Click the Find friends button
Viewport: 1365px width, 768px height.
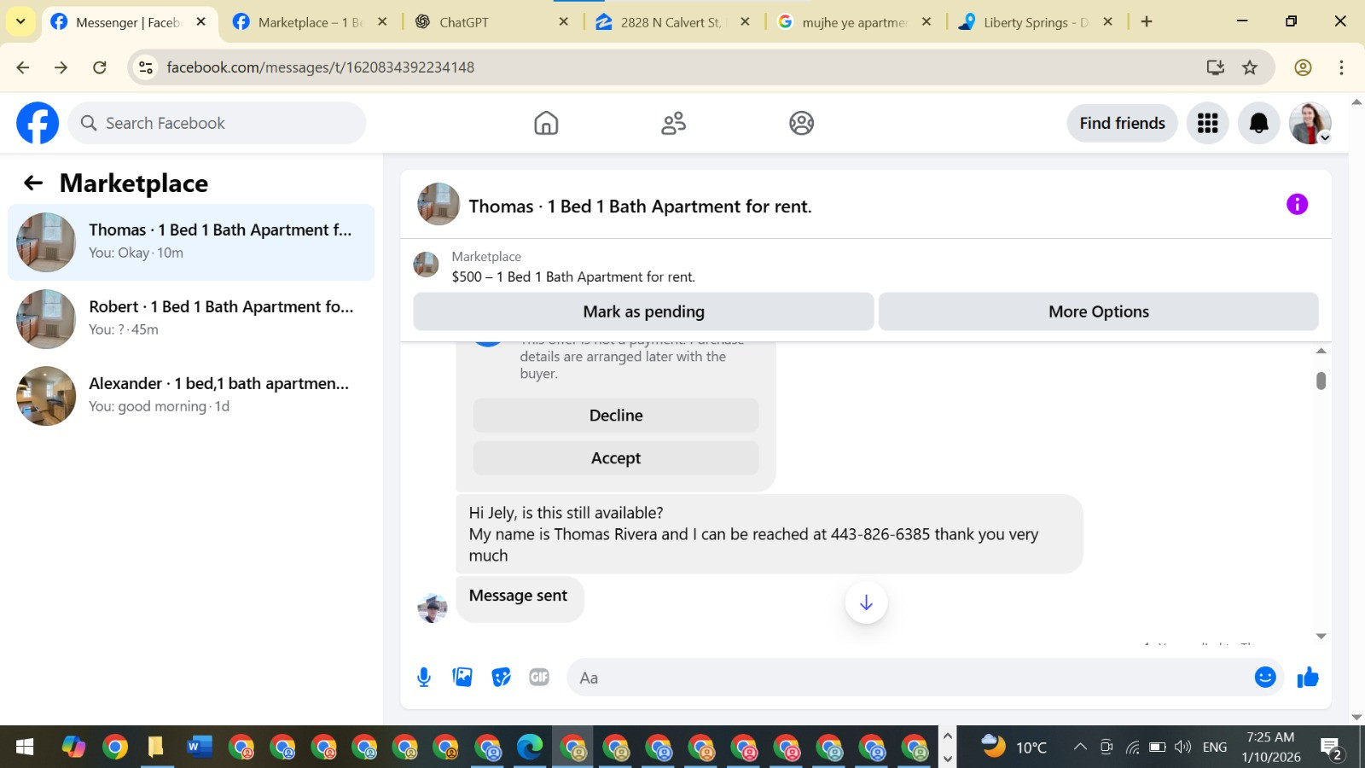[1122, 123]
